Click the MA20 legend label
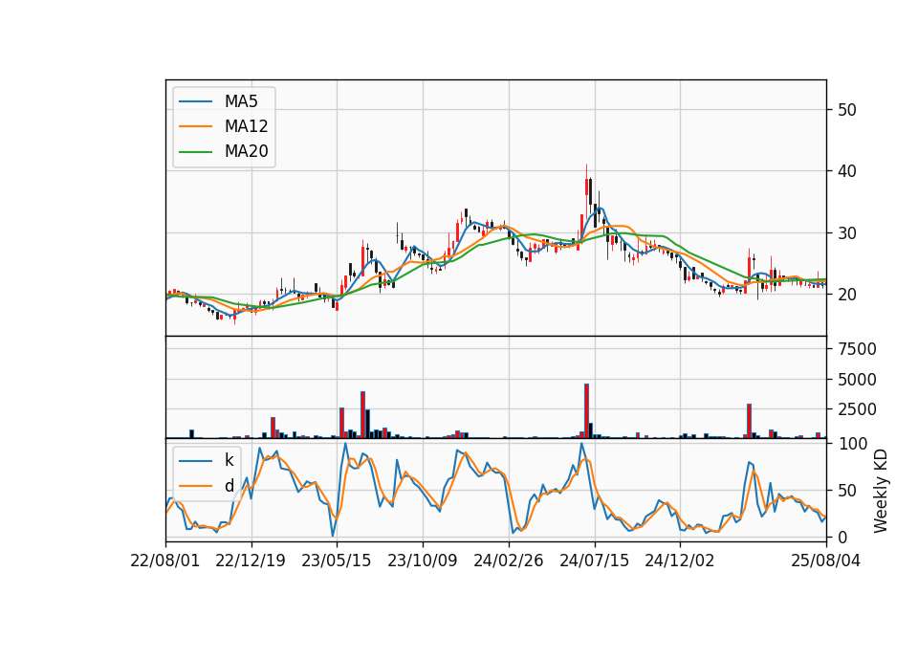Image resolution: width=918 pixels, height=660 pixels. tap(246, 151)
